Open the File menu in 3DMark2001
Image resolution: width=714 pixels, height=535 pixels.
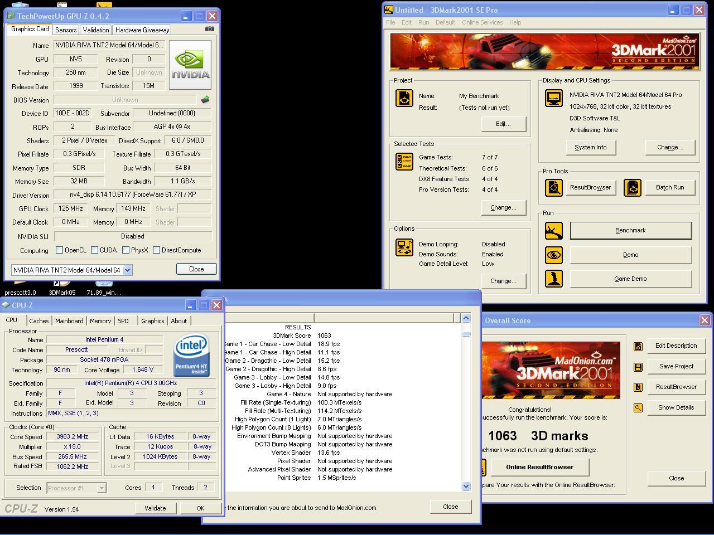coord(390,22)
